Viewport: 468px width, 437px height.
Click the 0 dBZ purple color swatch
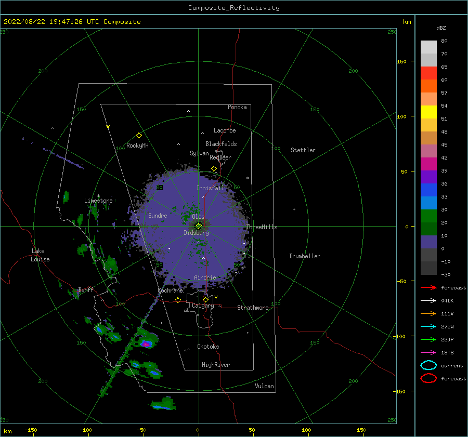pyautogui.click(x=428, y=242)
